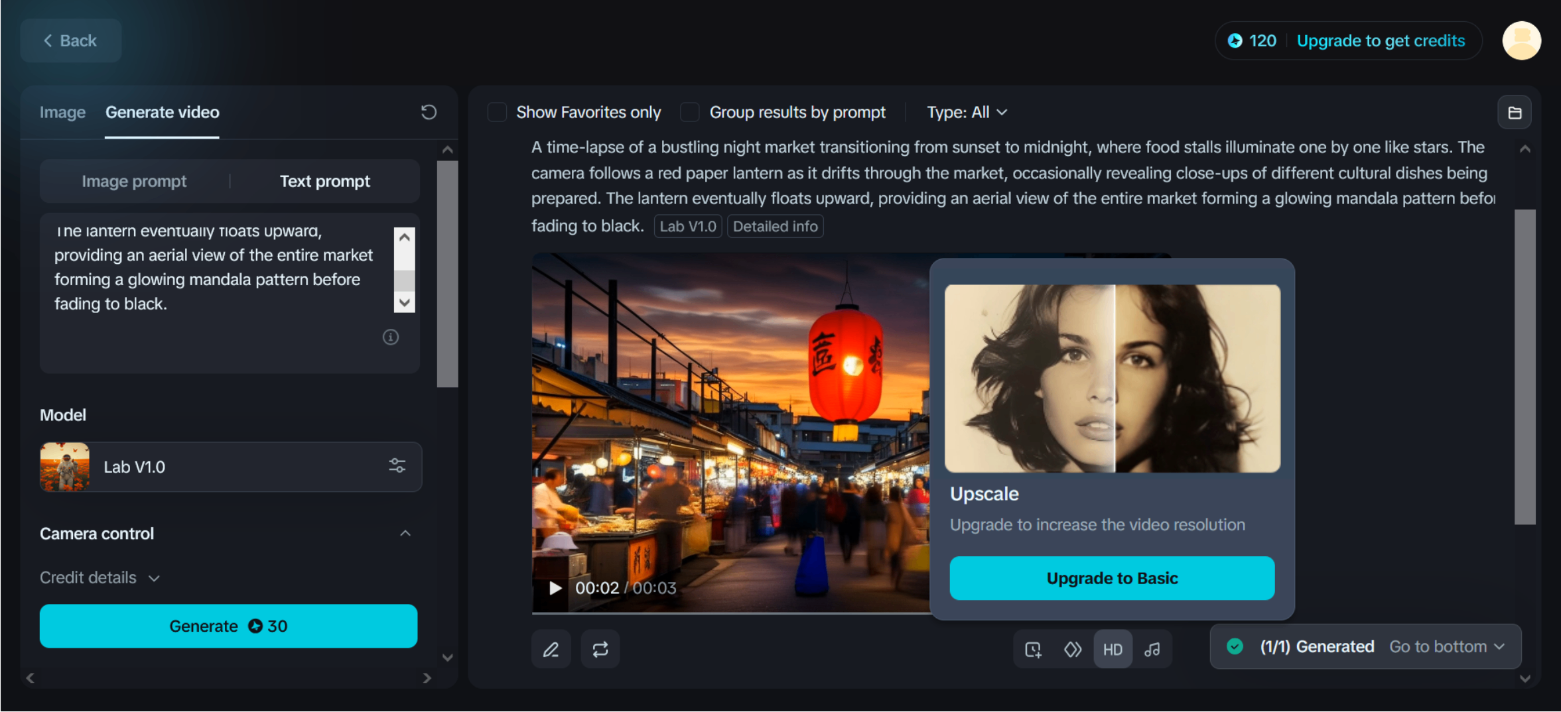
Task: Tick the Show Favorites only checkbox
Action: tap(497, 113)
